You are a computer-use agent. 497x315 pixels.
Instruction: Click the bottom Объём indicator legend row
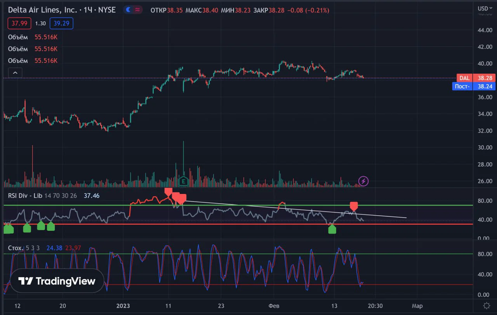click(33, 61)
